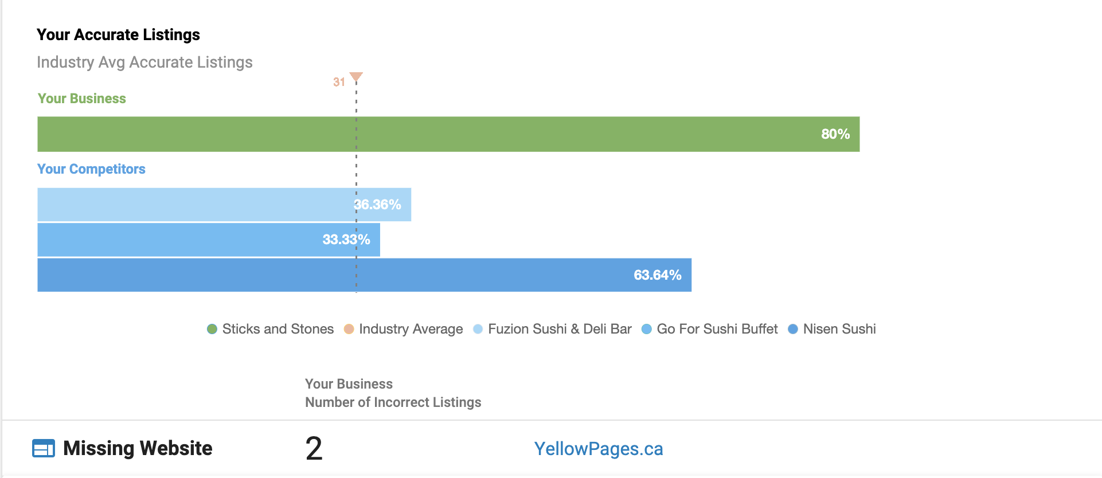
Task: Toggle Sticks and Stones legend dot
Action: (x=212, y=329)
